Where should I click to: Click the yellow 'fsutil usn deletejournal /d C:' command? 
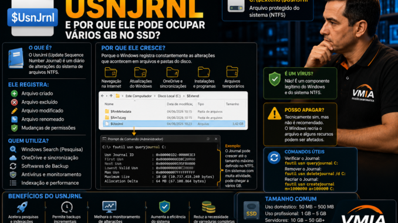tap(315, 174)
